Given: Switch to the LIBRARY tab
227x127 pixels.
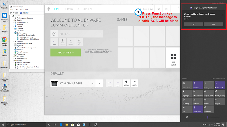Looking at the screenshot, I should click(68, 9).
